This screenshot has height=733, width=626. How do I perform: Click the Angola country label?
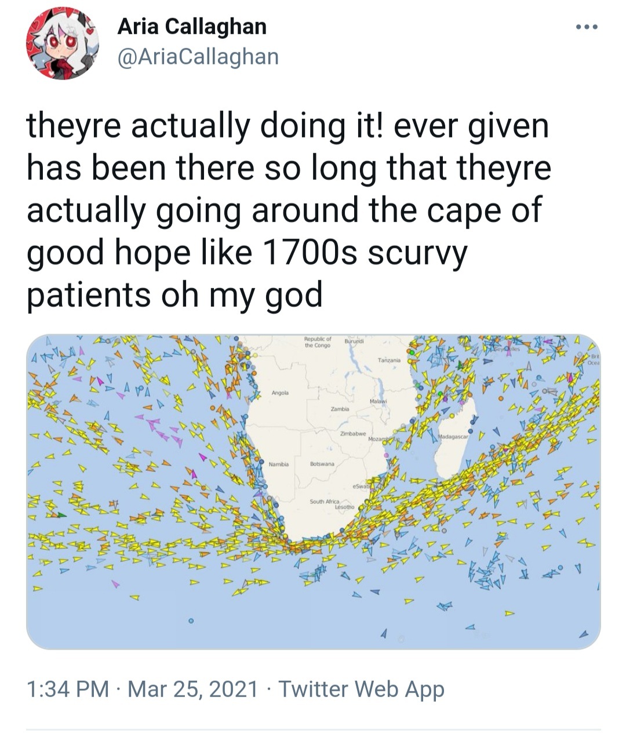coord(281,393)
